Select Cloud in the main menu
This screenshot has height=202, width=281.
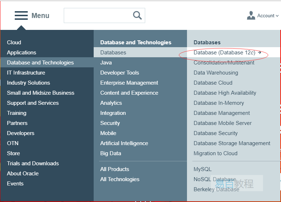[14, 42]
